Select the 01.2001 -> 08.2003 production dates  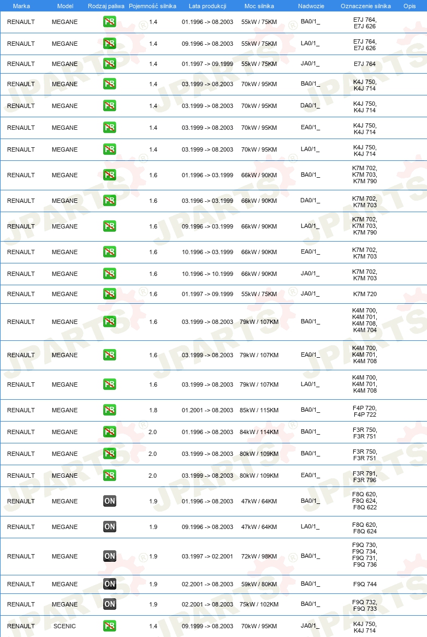click(207, 410)
